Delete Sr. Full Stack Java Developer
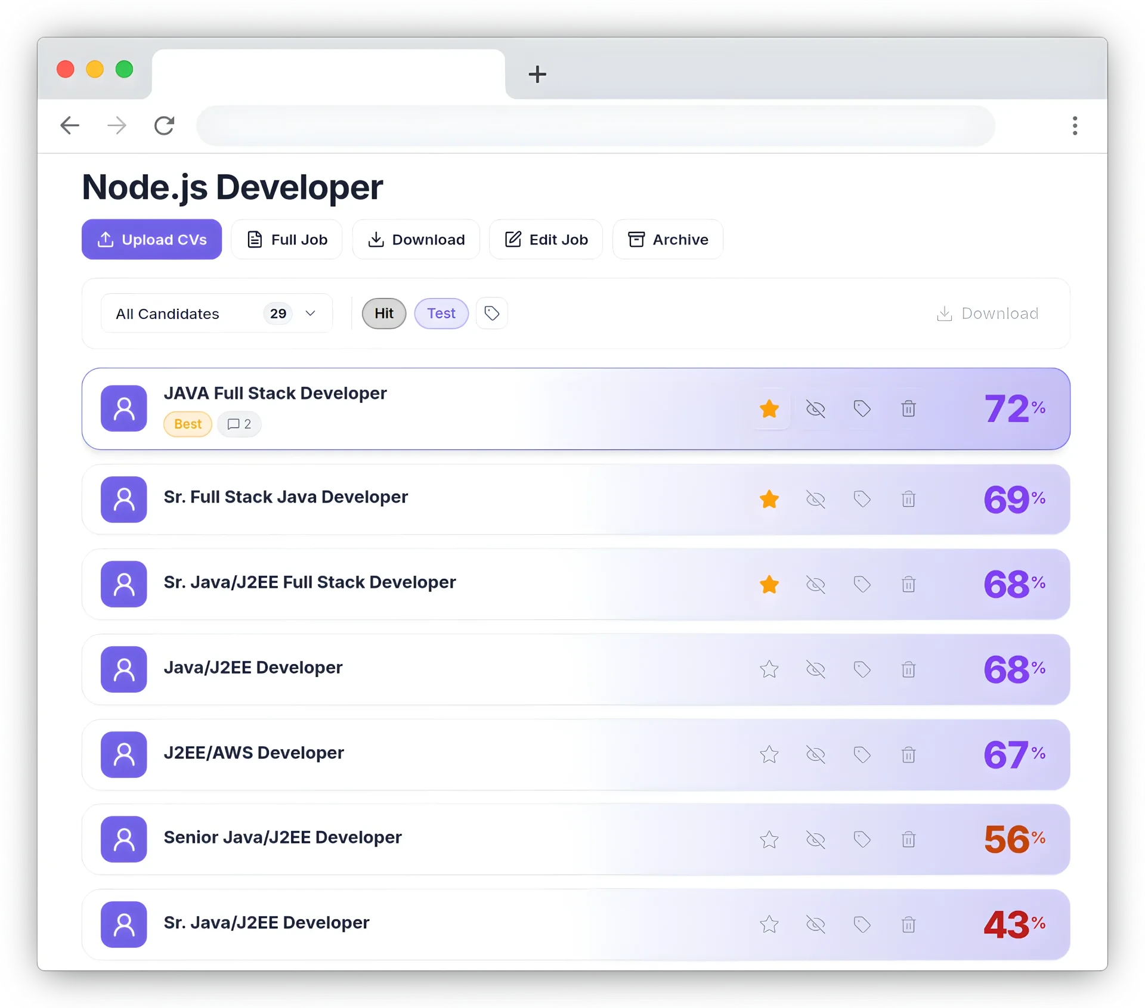1145x1008 pixels. coord(909,500)
